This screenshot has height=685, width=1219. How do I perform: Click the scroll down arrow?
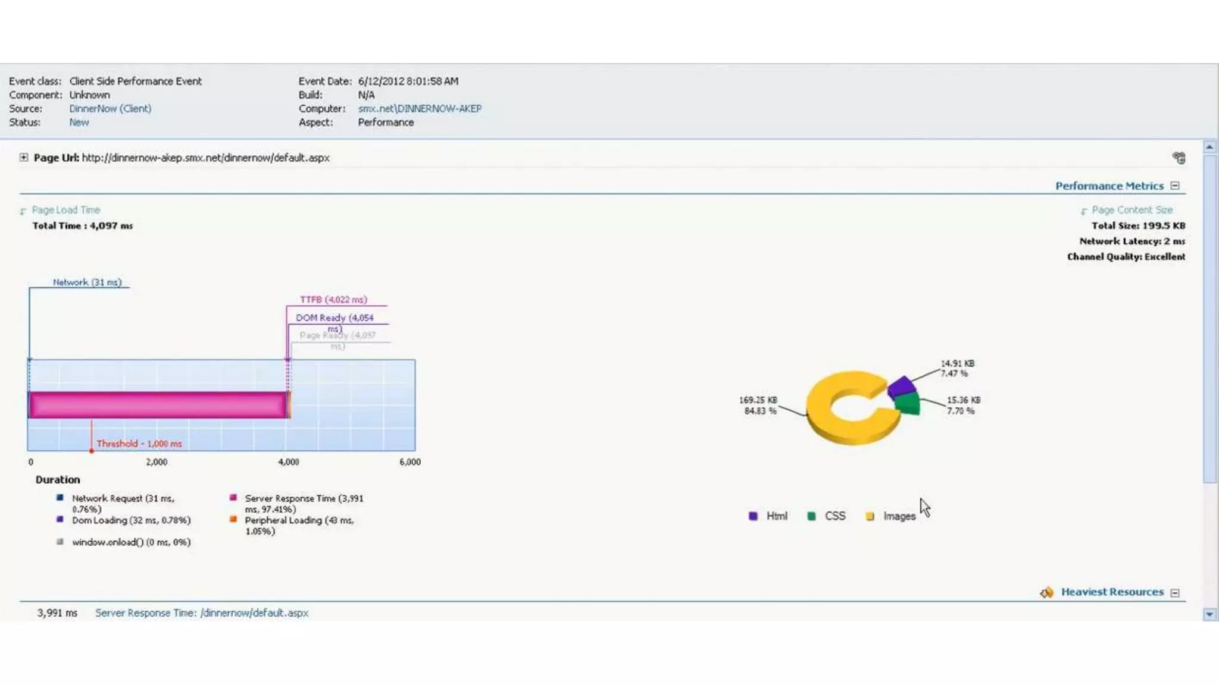(1209, 614)
